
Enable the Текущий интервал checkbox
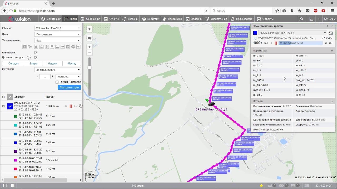57,82
